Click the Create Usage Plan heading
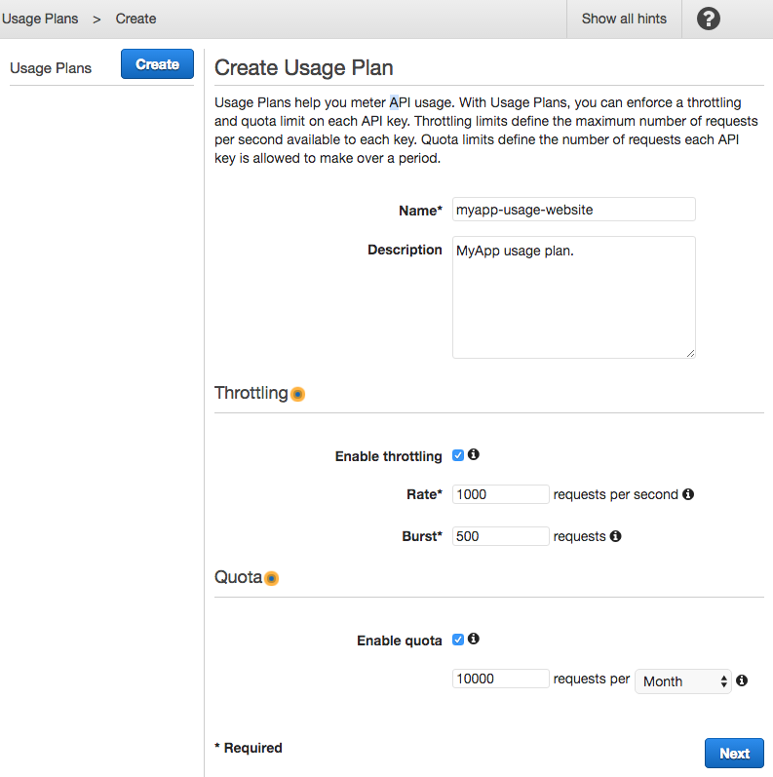The height and width of the screenshot is (777, 773). (x=304, y=68)
